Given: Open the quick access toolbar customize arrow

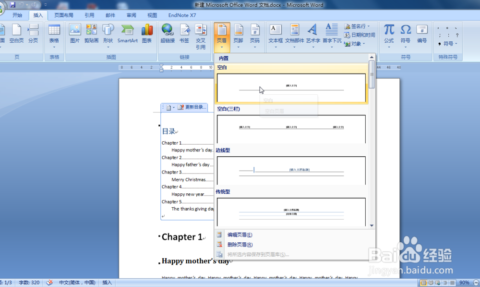Looking at the screenshot, I should click(x=46, y=5).
